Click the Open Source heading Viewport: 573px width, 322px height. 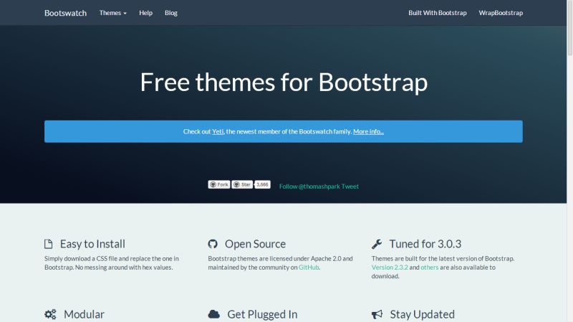[255, 244]
